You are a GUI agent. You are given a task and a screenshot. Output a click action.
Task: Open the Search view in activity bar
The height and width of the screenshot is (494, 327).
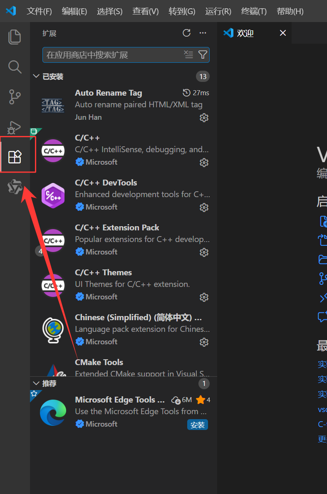[15, 67]
